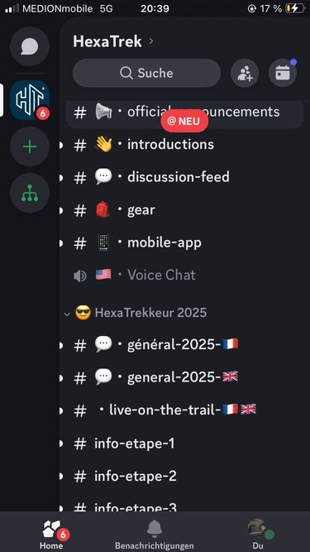Open the Du profile avatar
The width and height of the screenshot is (310, 552).
click(258, 528)
